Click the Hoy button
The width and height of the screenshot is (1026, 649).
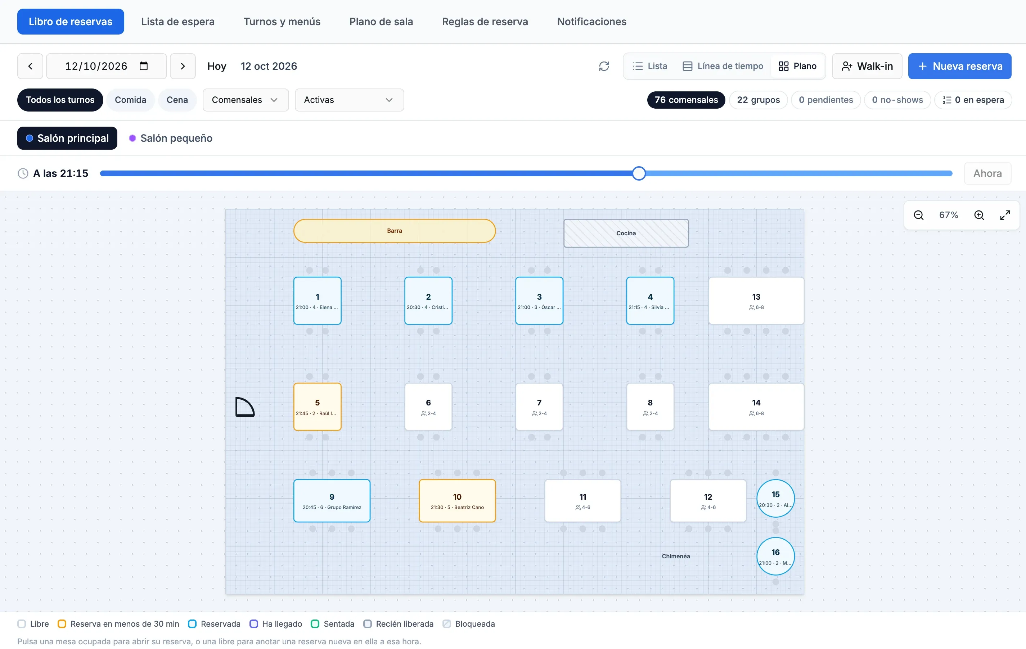[216, 66]
